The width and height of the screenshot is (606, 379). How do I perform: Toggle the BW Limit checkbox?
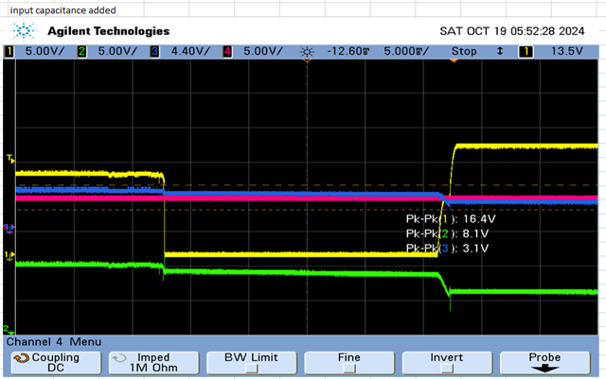click(252, 369)
